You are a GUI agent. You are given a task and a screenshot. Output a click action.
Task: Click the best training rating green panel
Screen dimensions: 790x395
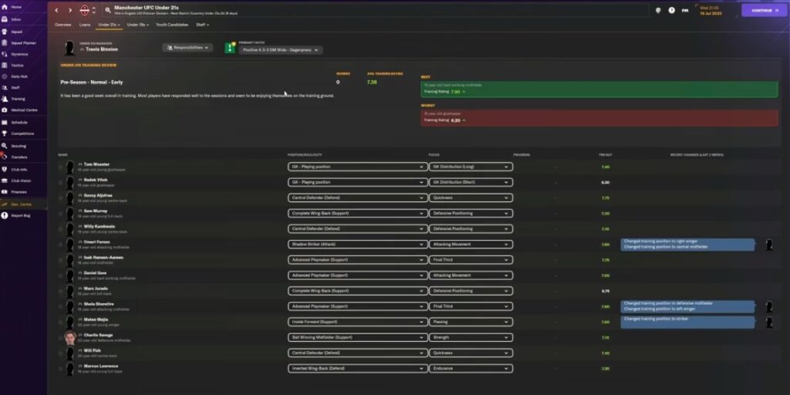(x=599, y=89)
